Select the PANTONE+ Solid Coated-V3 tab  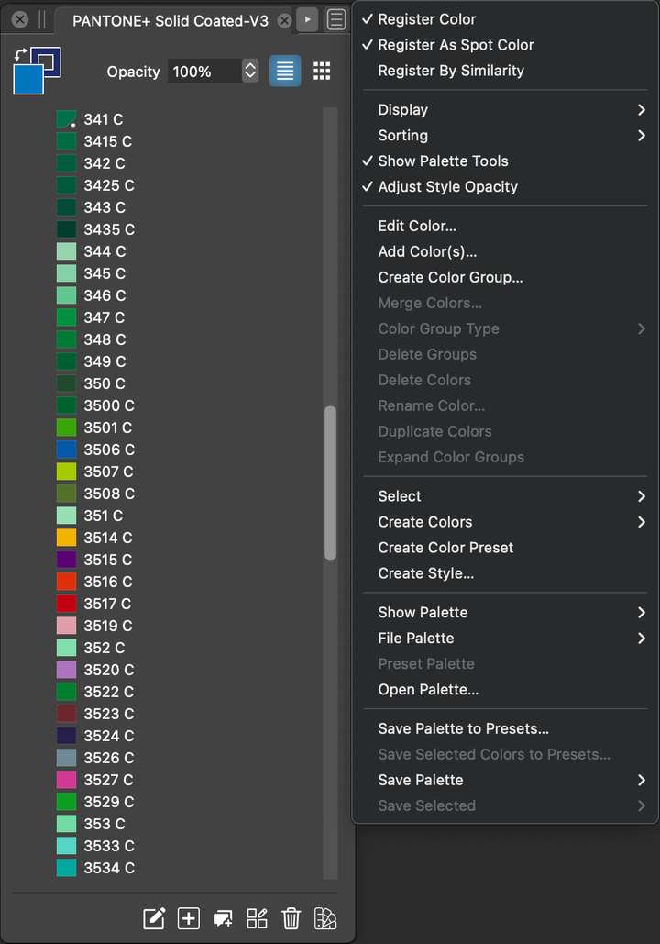tap(170, 20)
